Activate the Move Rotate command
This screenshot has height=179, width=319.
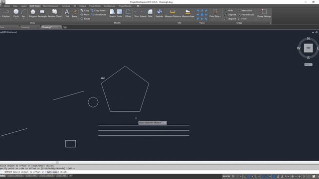[99, 14]
